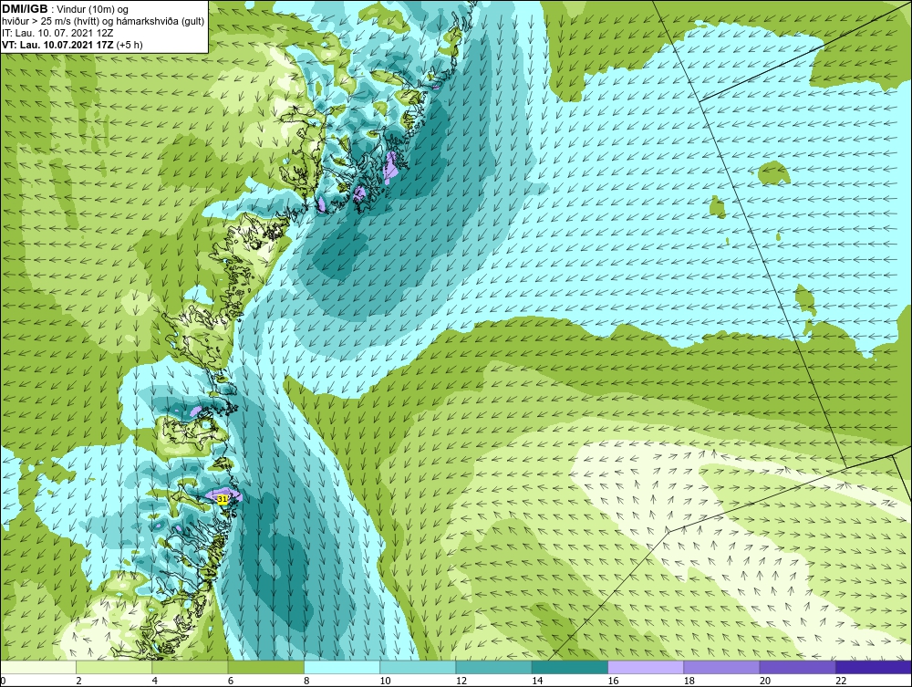912x687 pixels.
Task: Click the '8' label on the wind scale
Action: [x=306, y=682]
